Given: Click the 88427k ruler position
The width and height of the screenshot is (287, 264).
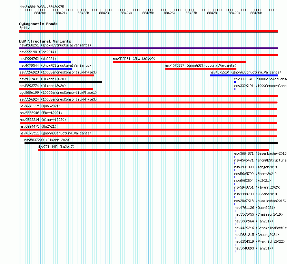Looking at the screenshot, I should 191,13.
